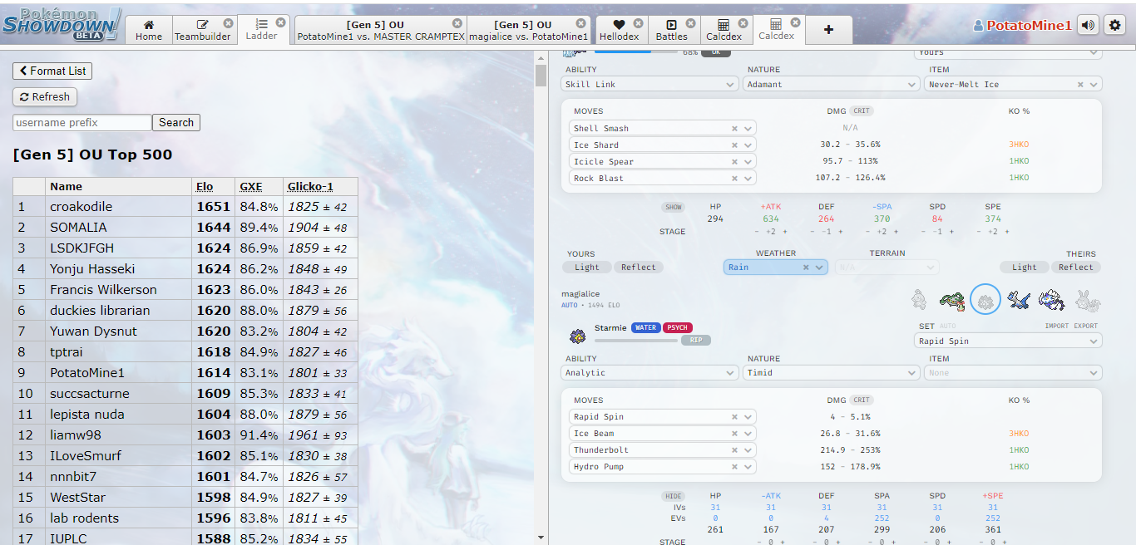This screenshot has width=1136, height=545.
Task: Toggle Light Screen on YOURS side
Action: pyautogui.click(x=586, y=268)
